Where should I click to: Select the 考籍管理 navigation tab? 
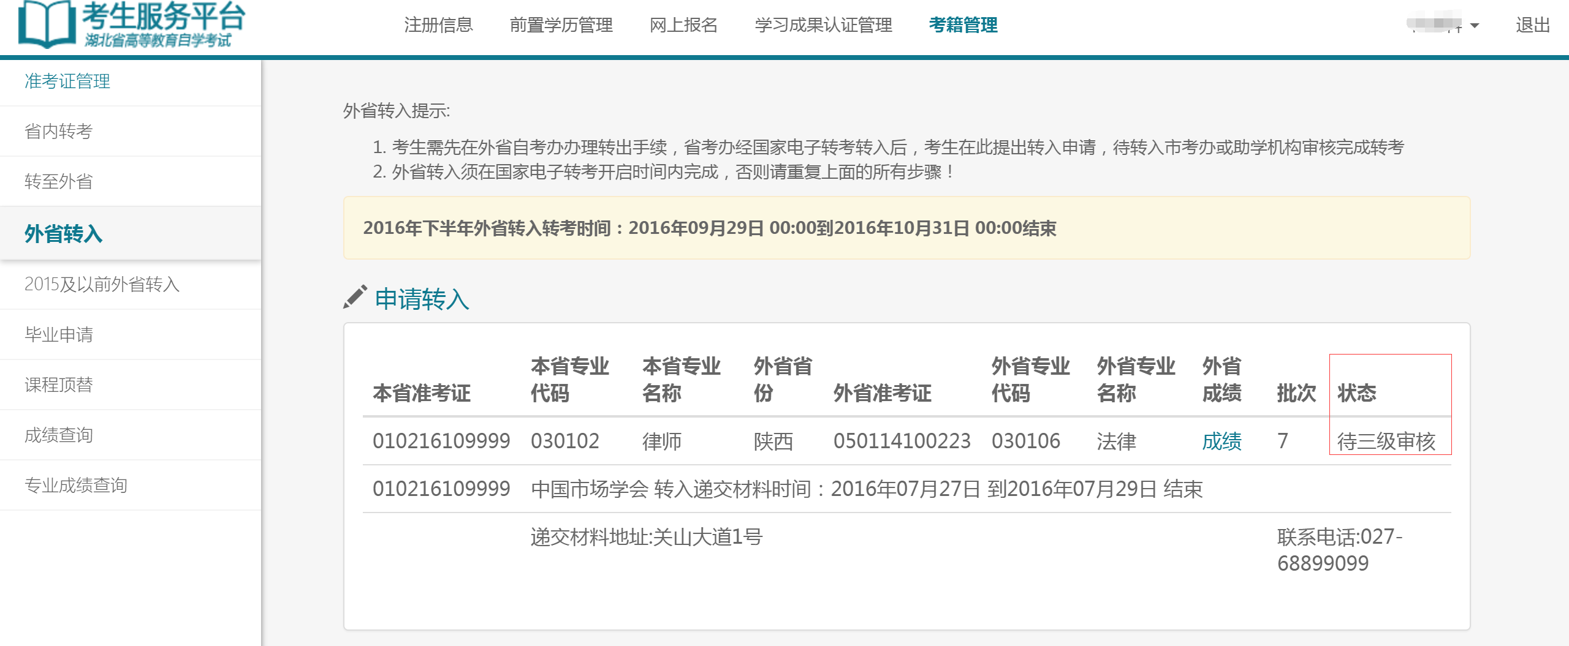coord(963,25)
